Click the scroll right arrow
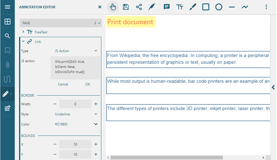Viewport: 277px width, 160px height. pos(263,158)
